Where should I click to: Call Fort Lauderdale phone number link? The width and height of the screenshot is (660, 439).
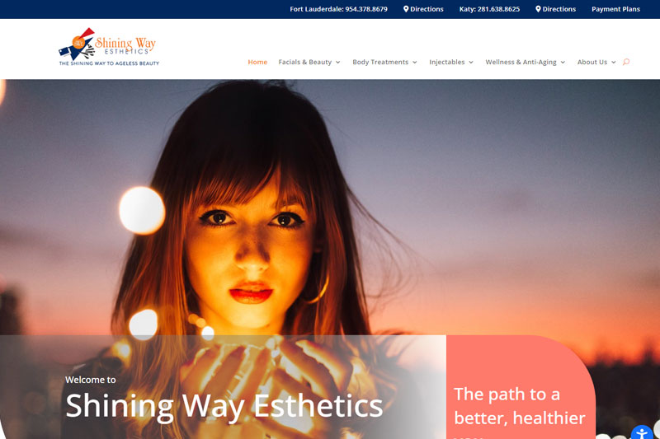(x=338, y=9)
